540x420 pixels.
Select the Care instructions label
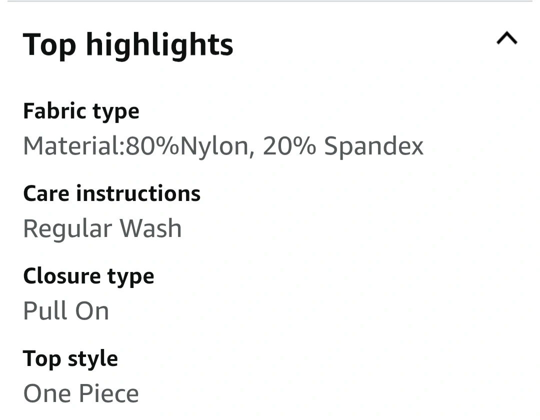point(111,193)
